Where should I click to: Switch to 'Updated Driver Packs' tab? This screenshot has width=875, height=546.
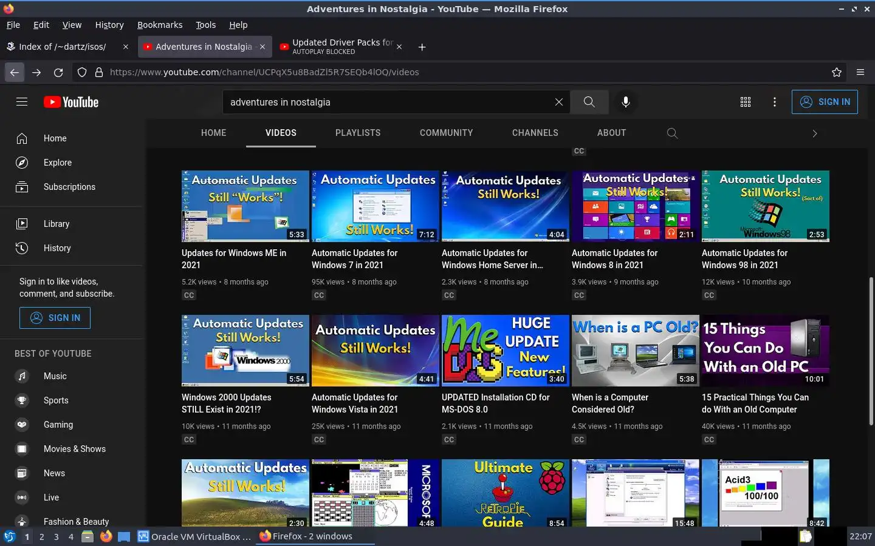(342, 47)
